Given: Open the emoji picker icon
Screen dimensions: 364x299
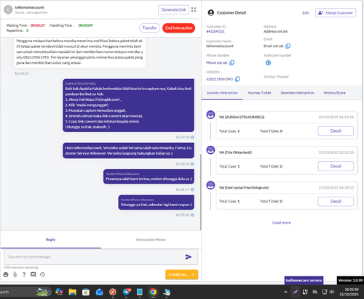Looking at the screenshot, I should pyautogui.click(x=6, y=274).
